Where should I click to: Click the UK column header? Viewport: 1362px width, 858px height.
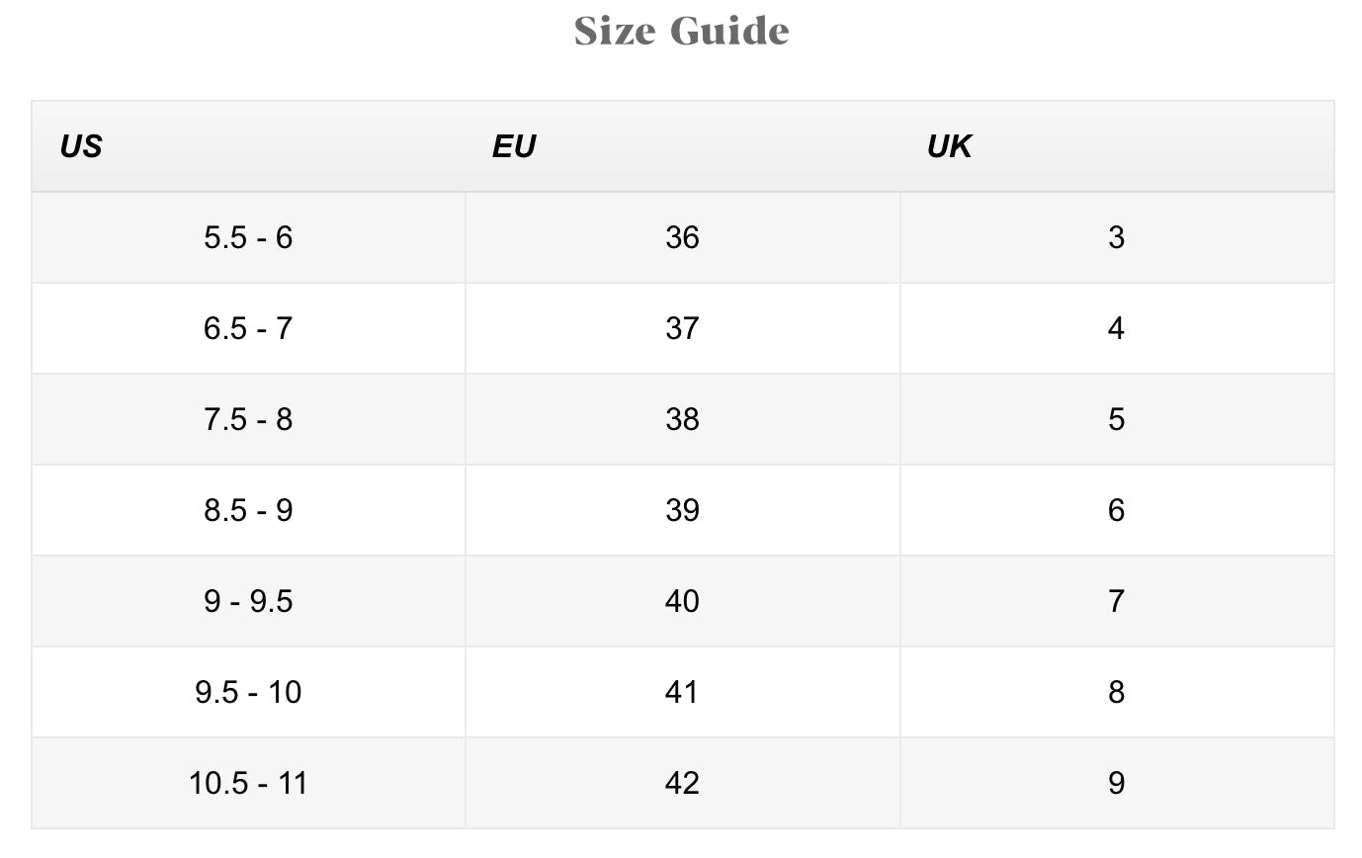(949, 146)
